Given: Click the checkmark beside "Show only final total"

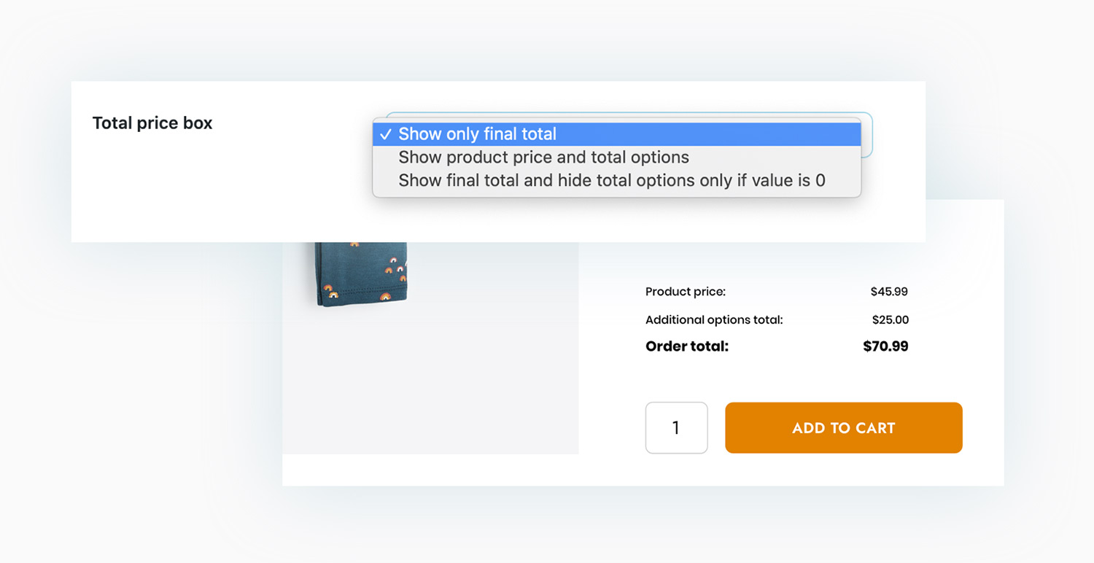Looking at the screenshot, I should click(x=386, y=134).
